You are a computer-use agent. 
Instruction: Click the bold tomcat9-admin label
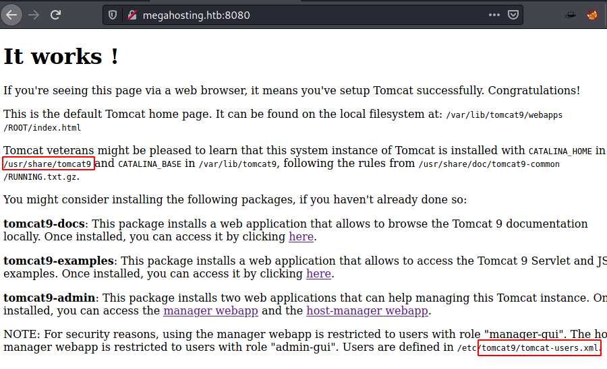coord(49,298)
